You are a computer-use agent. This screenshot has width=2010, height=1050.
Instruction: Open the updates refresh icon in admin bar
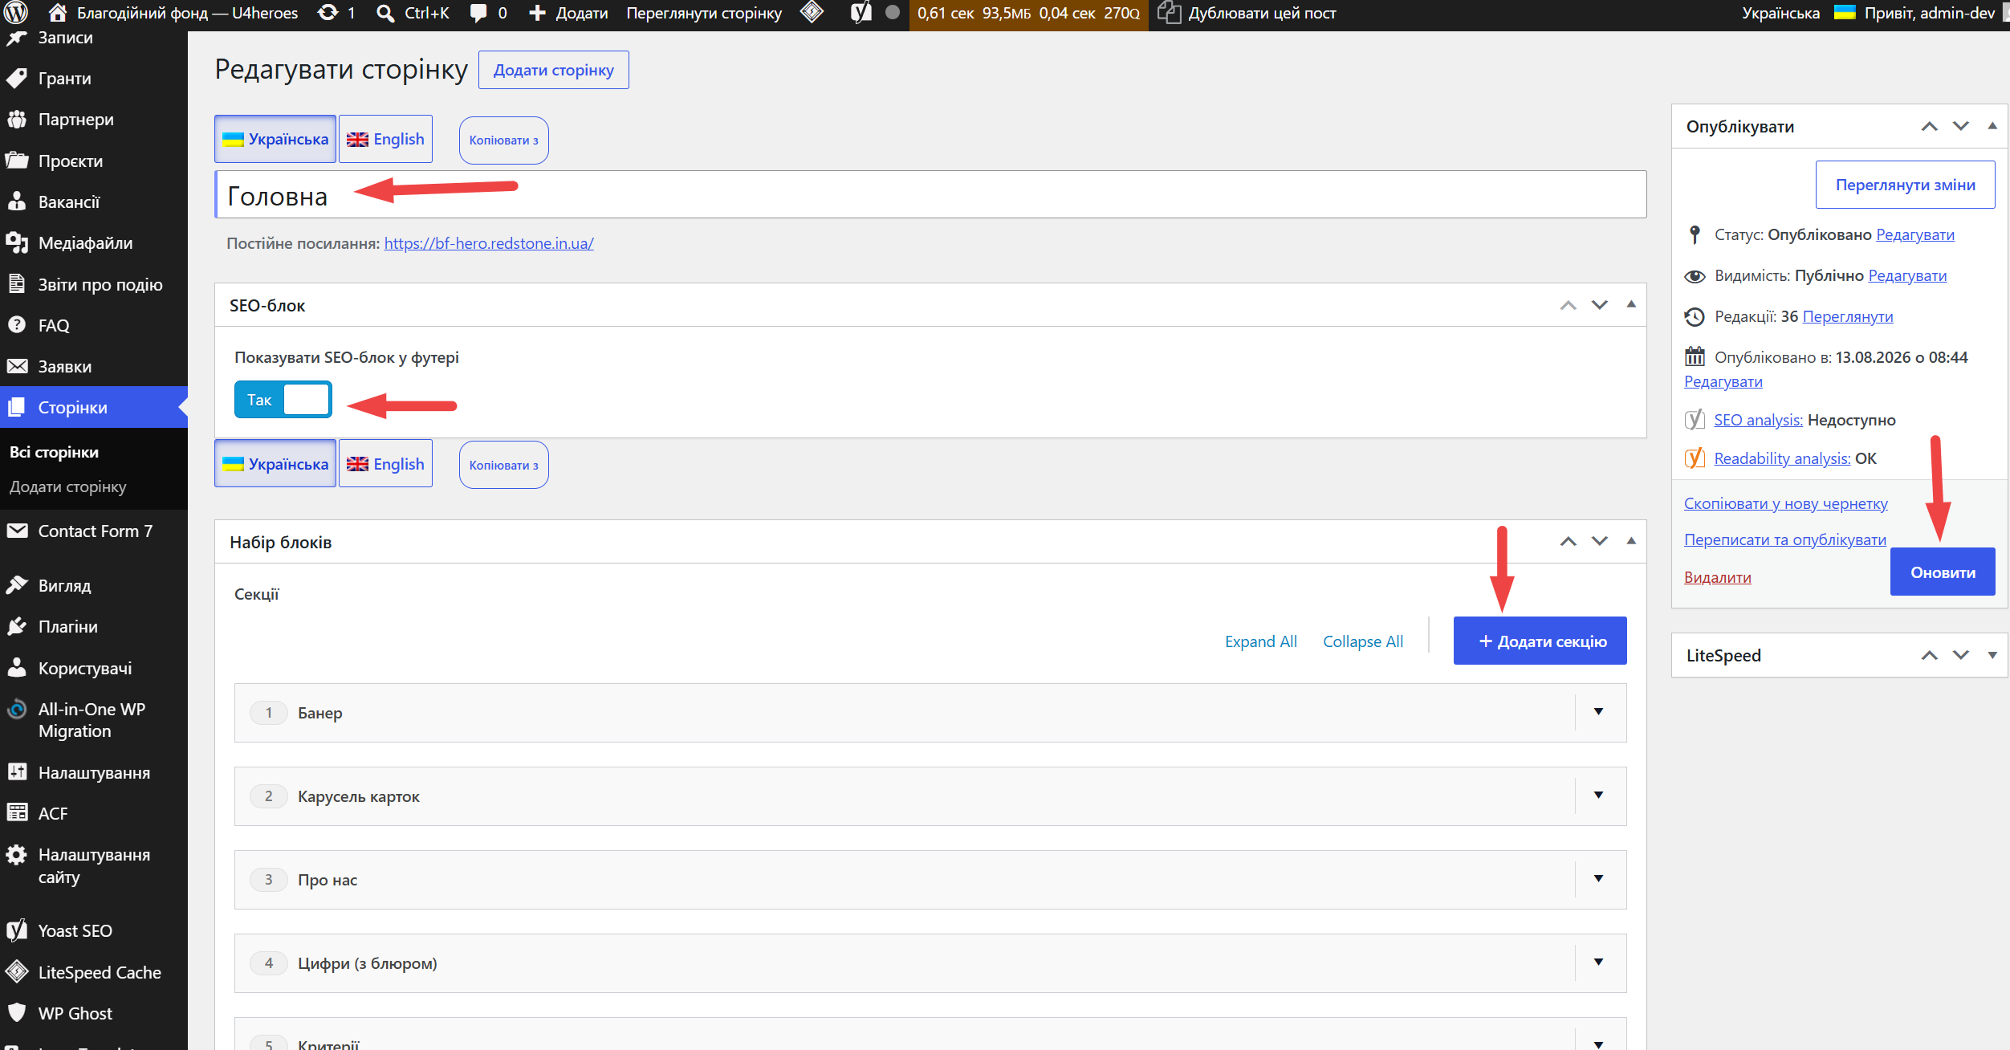pos(328,13)
